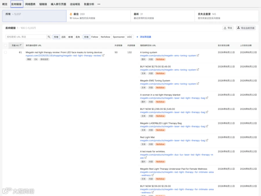The height and width of the screenshot is (196, 261).
Task: Switch to the 网络图表 tab
Action: point(30,4)
